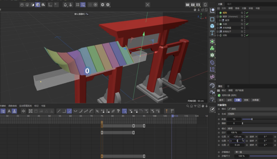Toggle enable checkmark for 矩阵 object
The height and width of the screenshot is (159, 277).
pos(247,13)
